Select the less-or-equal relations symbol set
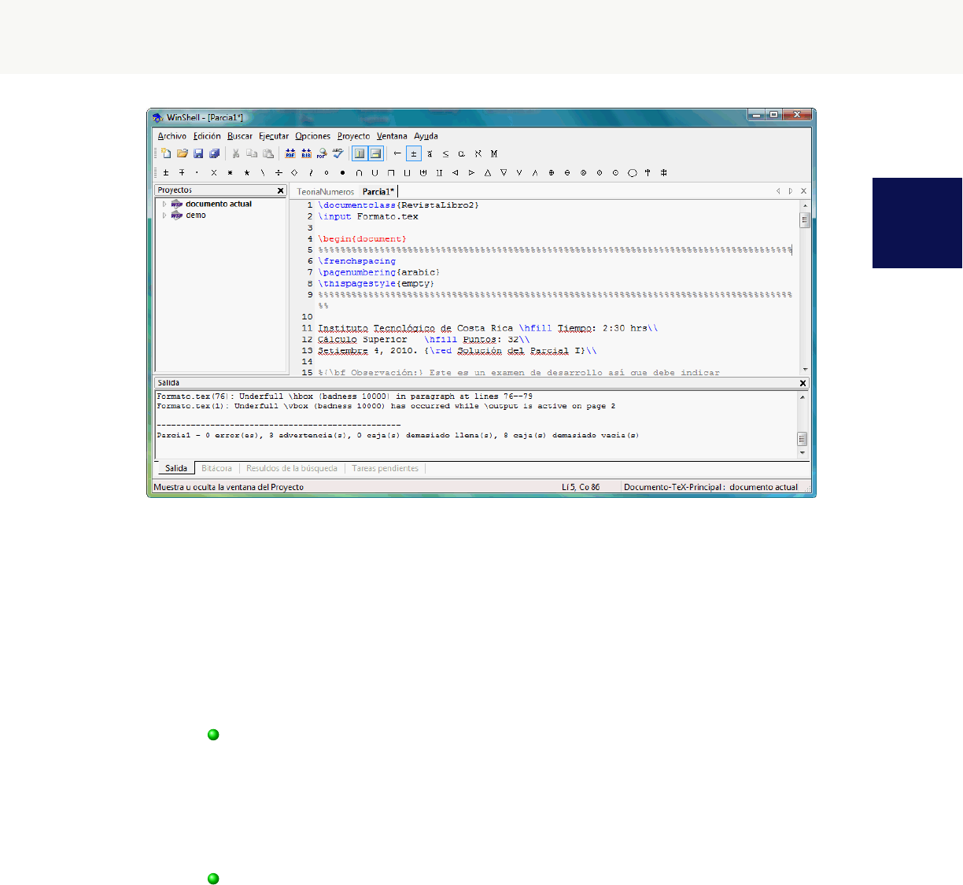 coord(445,153)
